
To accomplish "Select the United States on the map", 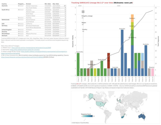I will [x=100, y=104].
